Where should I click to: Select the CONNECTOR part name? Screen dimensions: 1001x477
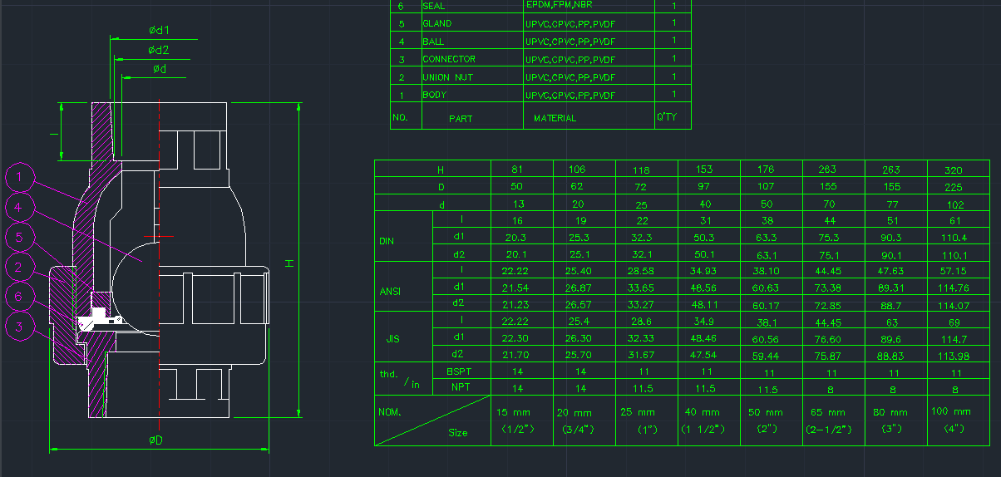click(449, 59)
